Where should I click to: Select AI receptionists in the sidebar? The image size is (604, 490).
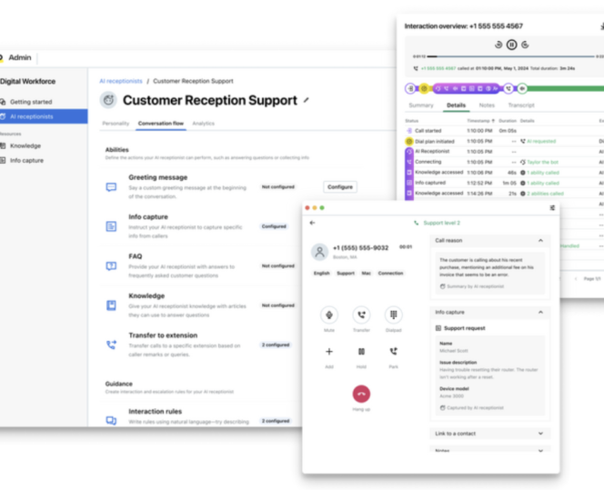(44, 116)
